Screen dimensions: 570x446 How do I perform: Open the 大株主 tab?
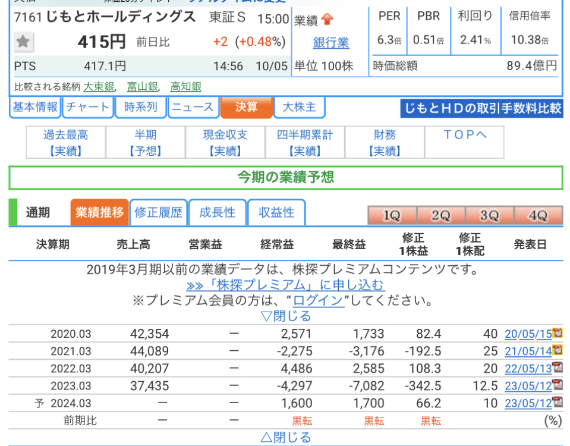(299, 107)
